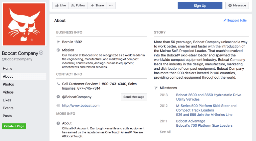
Task: Click the phone icon in Contact Info
Action: [x=59, y=84]
